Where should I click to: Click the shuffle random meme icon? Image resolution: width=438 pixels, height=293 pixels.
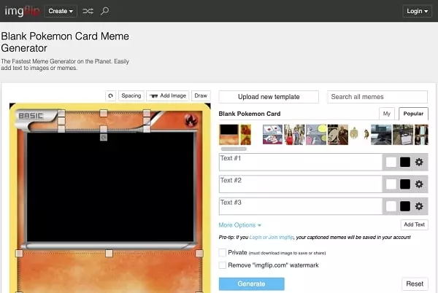88,11
